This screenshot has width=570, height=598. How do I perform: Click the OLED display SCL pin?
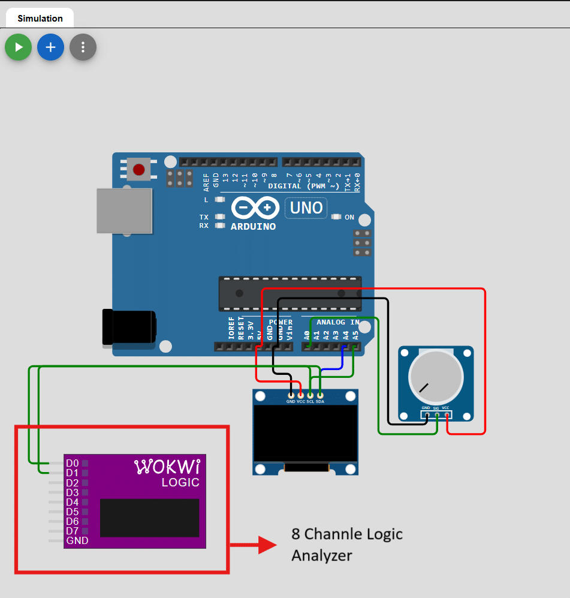click(x=310, y=395)
